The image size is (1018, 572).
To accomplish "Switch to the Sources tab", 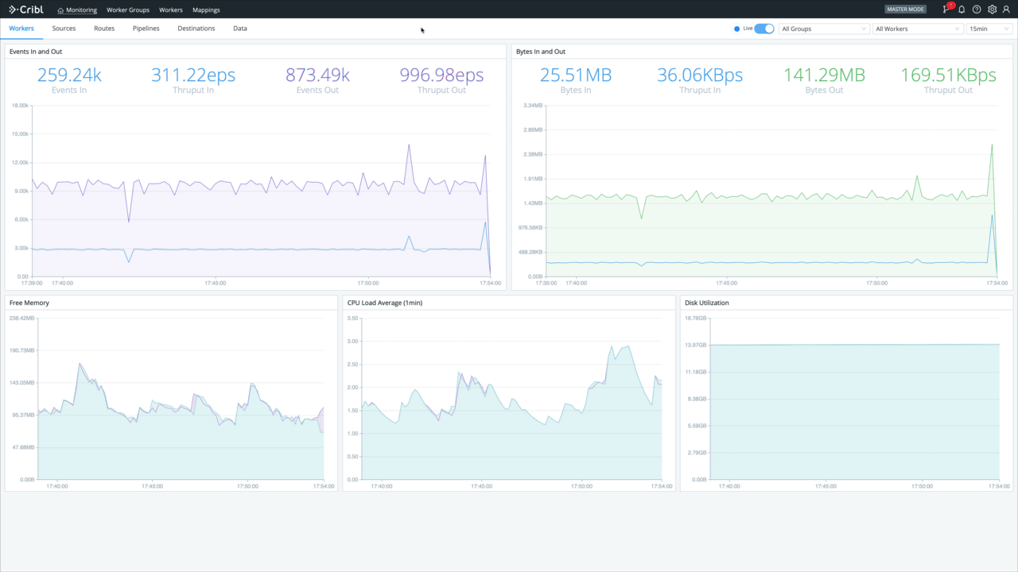I will pyautogui.click(x=64, y=28).
